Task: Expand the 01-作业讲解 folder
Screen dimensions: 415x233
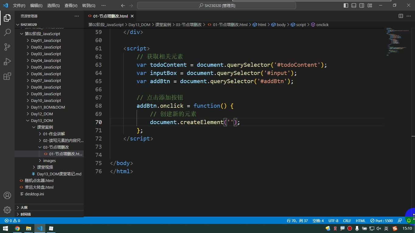Action: coord(54,134)
